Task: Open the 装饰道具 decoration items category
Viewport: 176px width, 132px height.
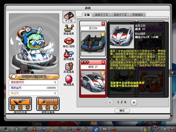Action: (x=69, y=55)
